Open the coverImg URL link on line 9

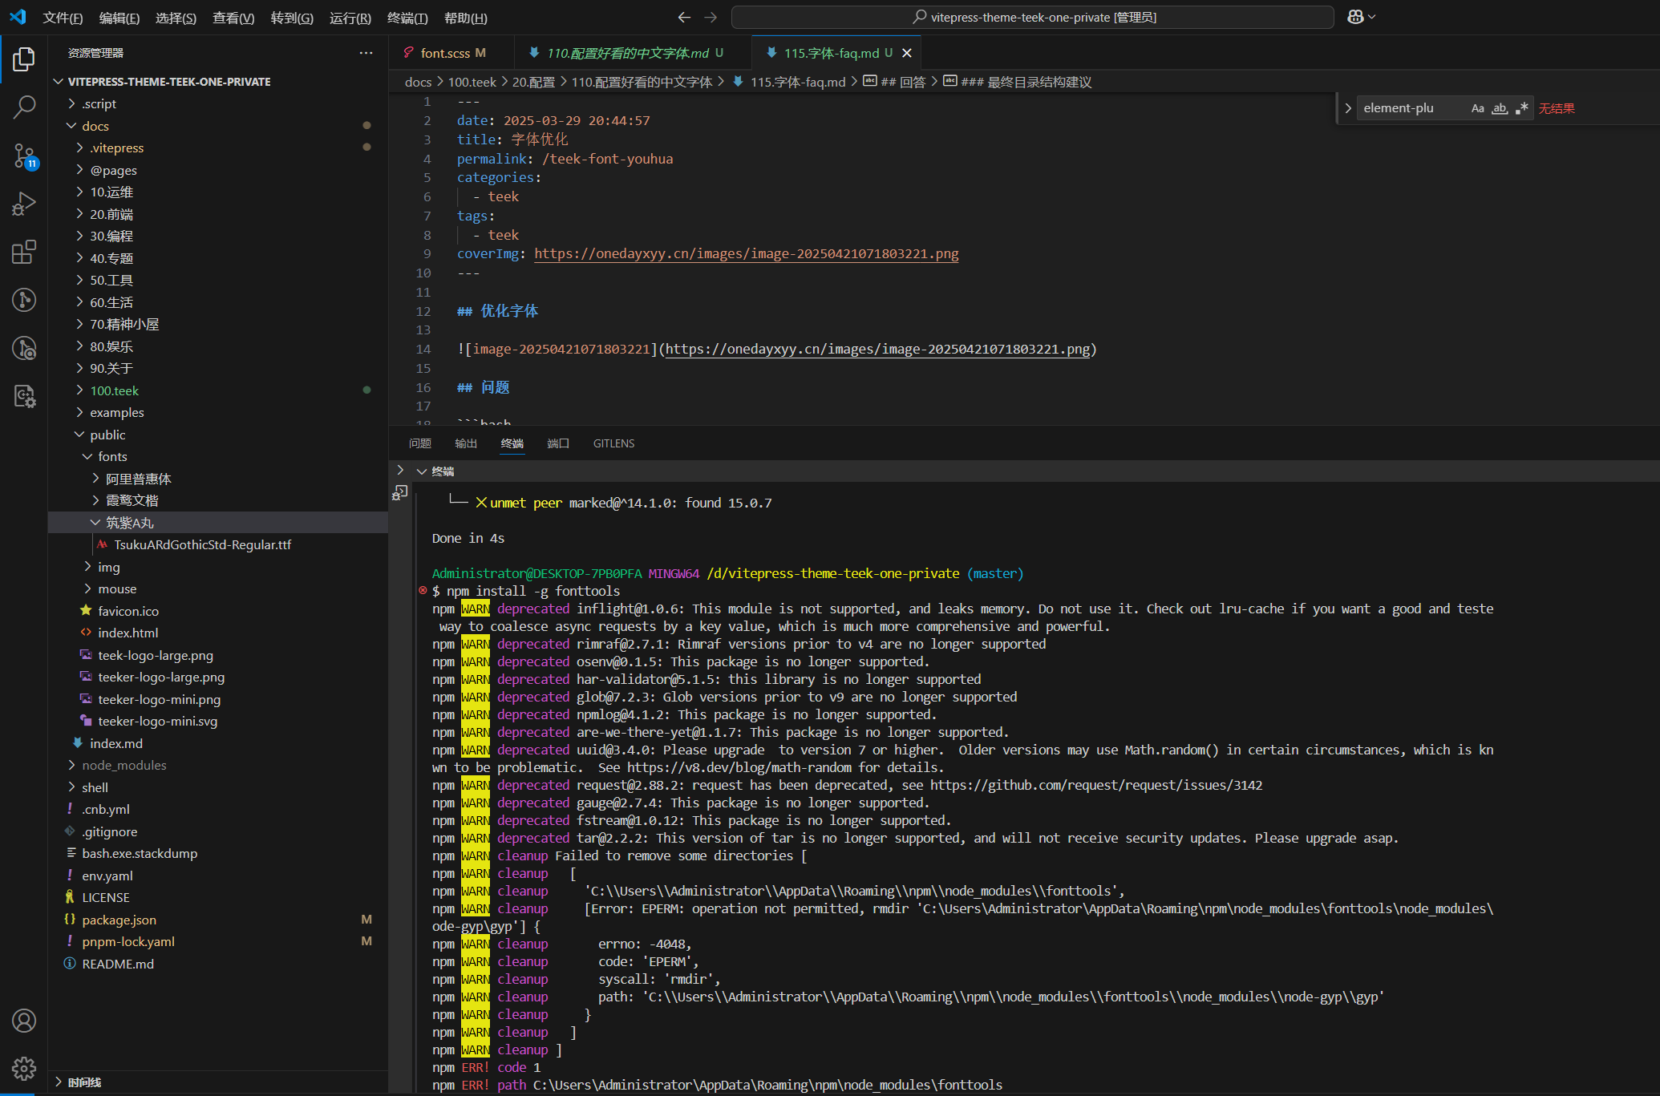tap(746, 254)
